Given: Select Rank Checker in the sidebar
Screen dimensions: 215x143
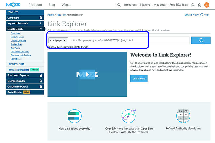Looking at the screenshot, I should coord(25,92).
